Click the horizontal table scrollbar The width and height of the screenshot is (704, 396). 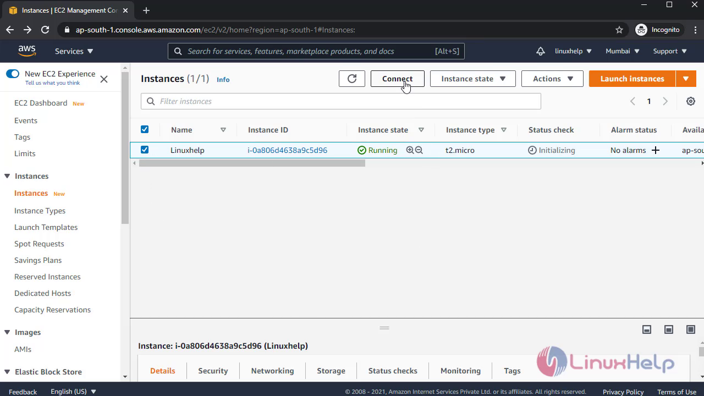(x=252, y=163)
